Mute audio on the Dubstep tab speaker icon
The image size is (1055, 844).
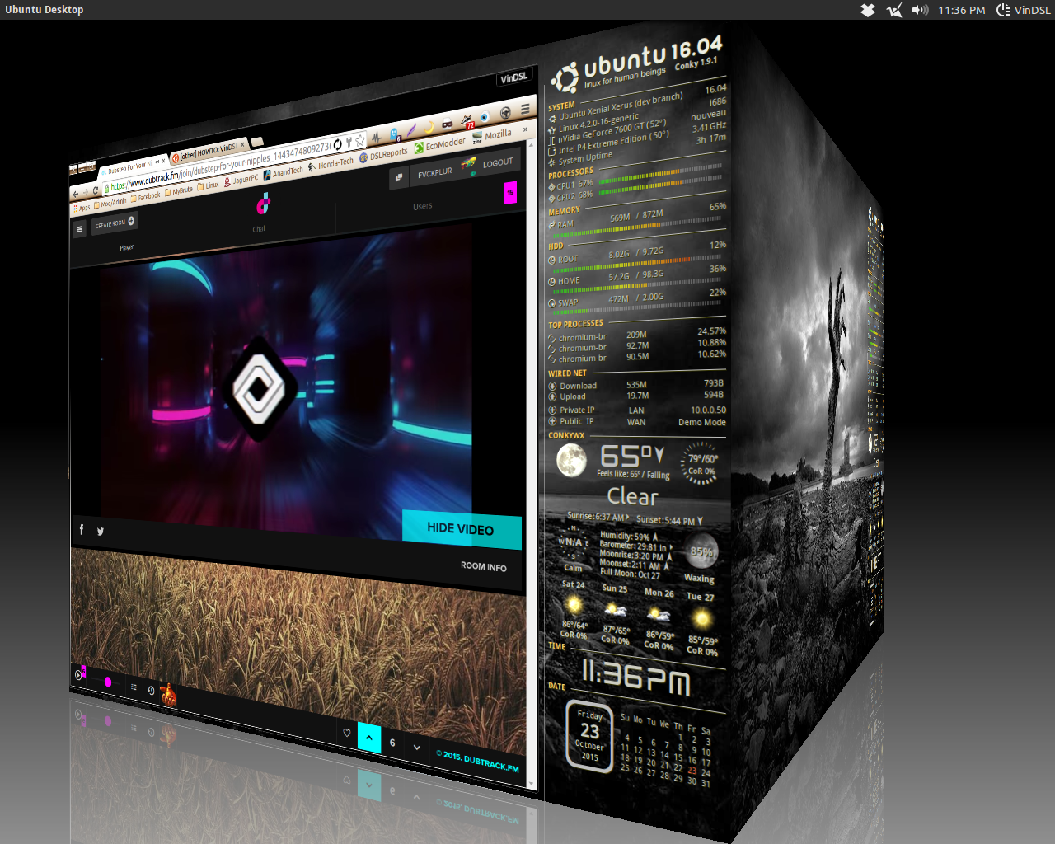click(x=157, y=162)
